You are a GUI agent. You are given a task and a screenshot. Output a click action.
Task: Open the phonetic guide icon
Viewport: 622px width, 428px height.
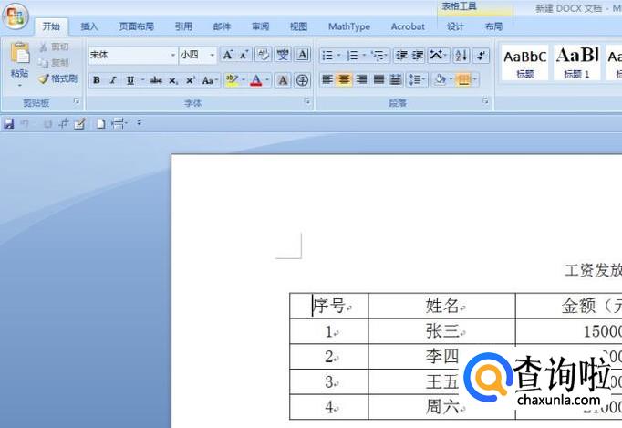[283, 55]
